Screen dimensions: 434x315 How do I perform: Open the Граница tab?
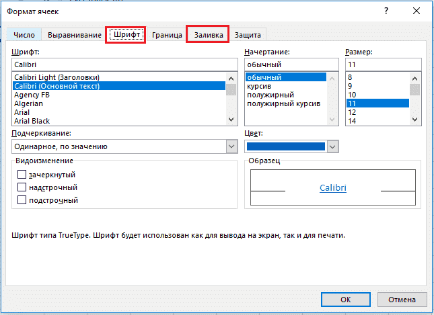coord(168,35)
